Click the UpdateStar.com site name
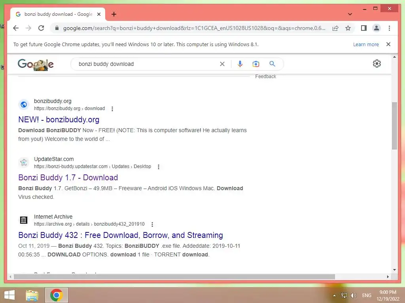The width and height of the screenshot is (405, 303). click(x=54, y=159)
